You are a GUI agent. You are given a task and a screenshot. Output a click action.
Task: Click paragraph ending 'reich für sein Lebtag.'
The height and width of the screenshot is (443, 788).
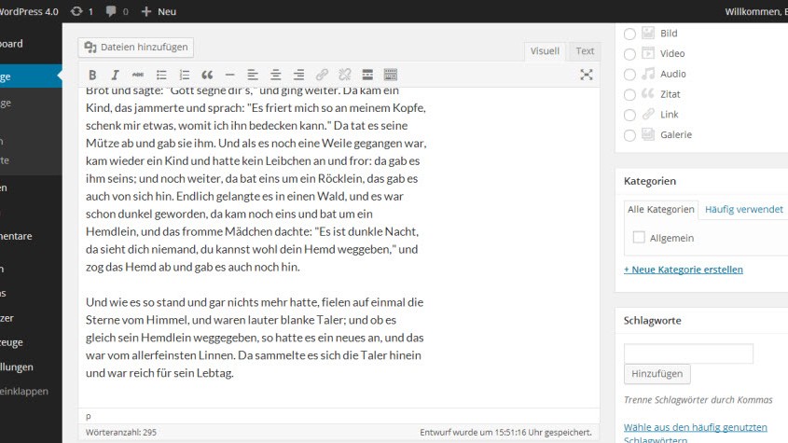[x=255, y=338]
